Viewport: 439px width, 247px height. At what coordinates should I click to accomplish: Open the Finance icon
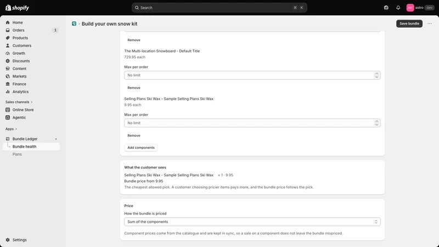8,84
